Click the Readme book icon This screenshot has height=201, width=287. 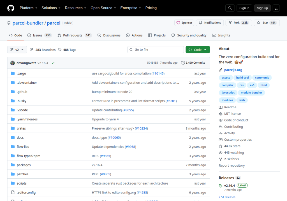(221, 107)
